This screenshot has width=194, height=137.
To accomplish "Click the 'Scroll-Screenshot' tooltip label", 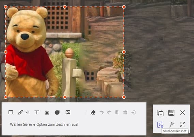I will [x=175, y=131].
